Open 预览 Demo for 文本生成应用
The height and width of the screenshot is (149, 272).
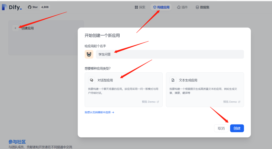(x=232, y=102)
